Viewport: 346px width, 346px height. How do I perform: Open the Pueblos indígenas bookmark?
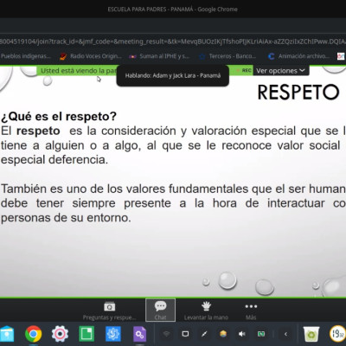click(26, 56)
